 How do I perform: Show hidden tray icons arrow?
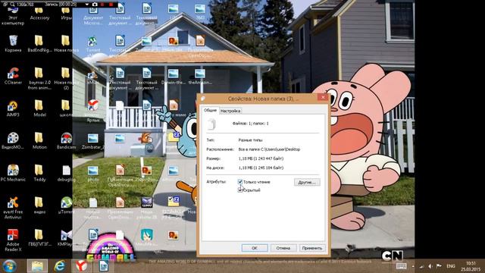(x=413, y=266)
